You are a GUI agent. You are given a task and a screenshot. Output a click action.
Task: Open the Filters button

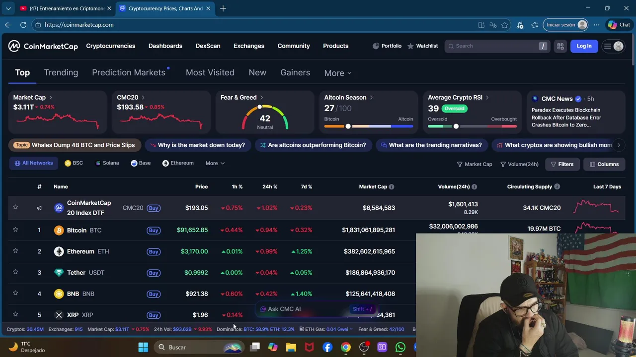562,164
